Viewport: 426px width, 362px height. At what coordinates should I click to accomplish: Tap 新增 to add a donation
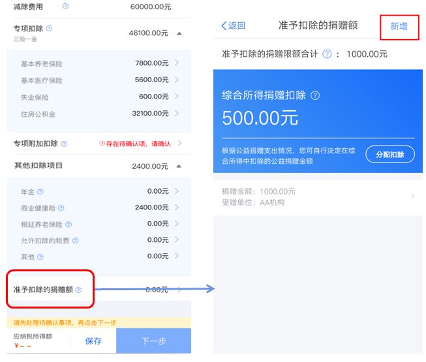399,26
